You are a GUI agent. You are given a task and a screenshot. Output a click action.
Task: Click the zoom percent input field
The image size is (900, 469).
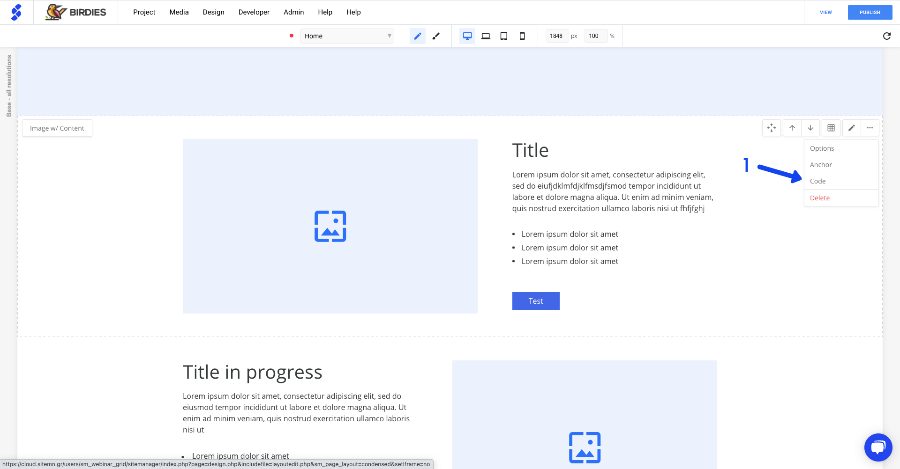point(596,36)
